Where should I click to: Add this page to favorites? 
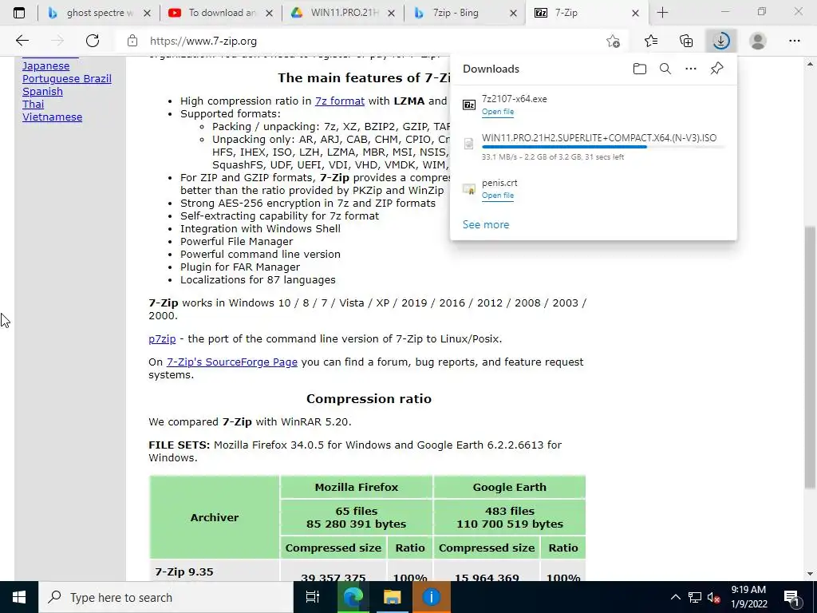pyautogui.click(x=614, y=41)
